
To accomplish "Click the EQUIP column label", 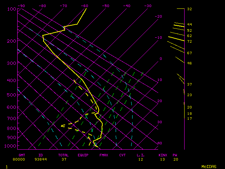I will (x=83, y=155).
